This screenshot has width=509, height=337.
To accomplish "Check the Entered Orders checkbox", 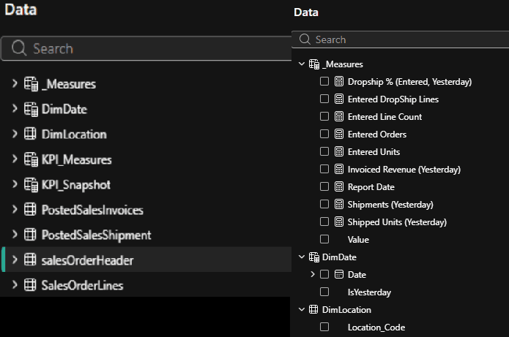I will pos(324,134).
